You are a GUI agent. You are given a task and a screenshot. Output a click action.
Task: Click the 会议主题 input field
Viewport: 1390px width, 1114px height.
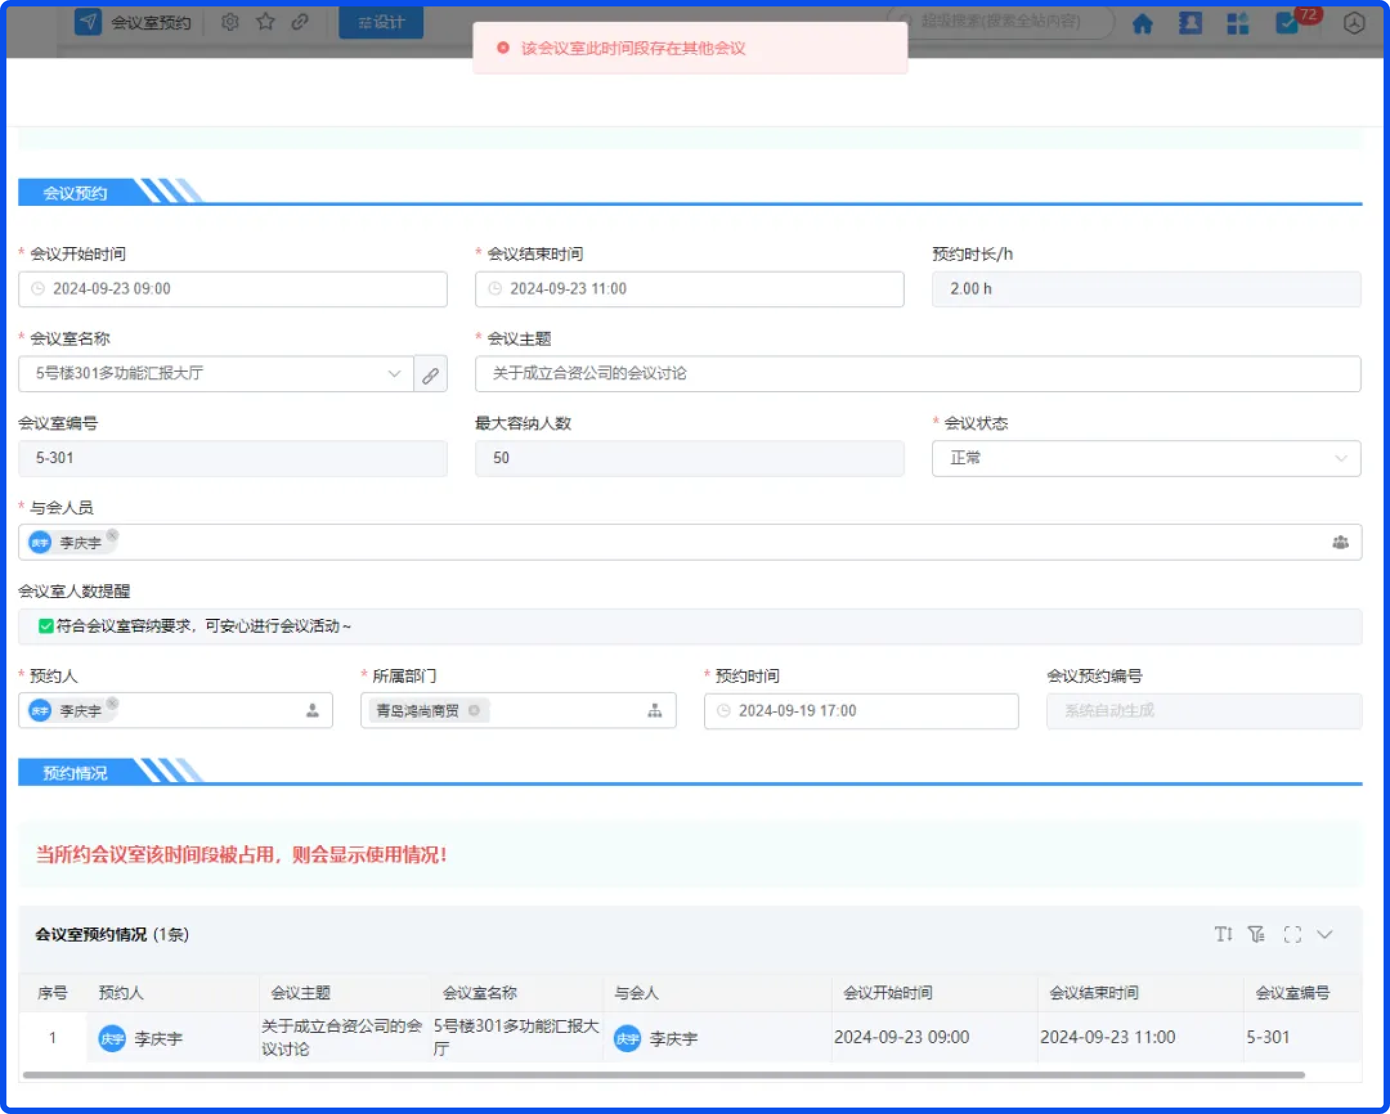(x=918, y=374)
